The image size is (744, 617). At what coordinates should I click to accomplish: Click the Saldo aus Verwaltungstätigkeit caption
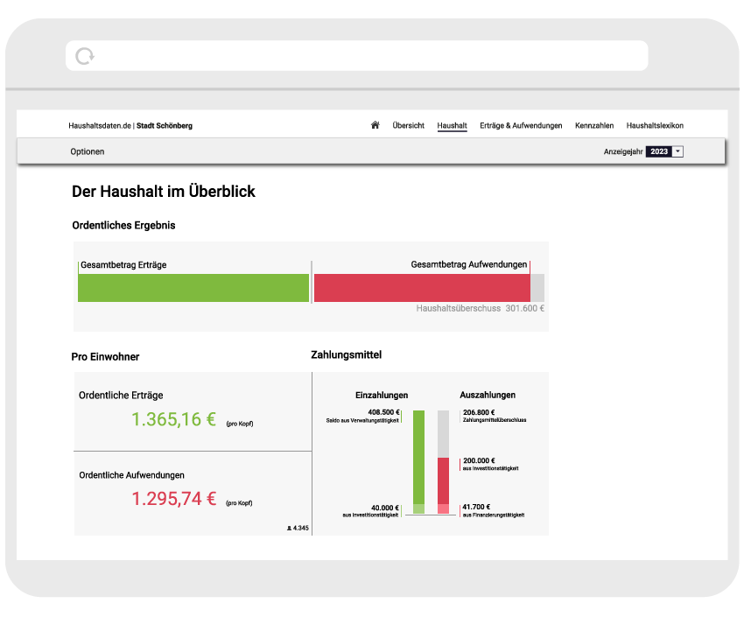click(362, 421)
